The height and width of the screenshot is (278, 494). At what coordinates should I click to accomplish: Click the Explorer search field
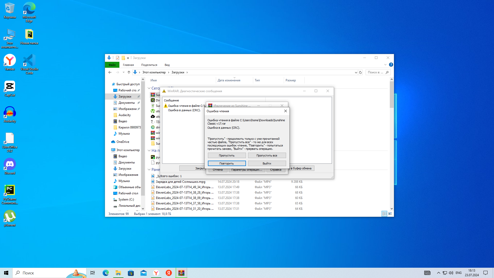coord(378,72)
